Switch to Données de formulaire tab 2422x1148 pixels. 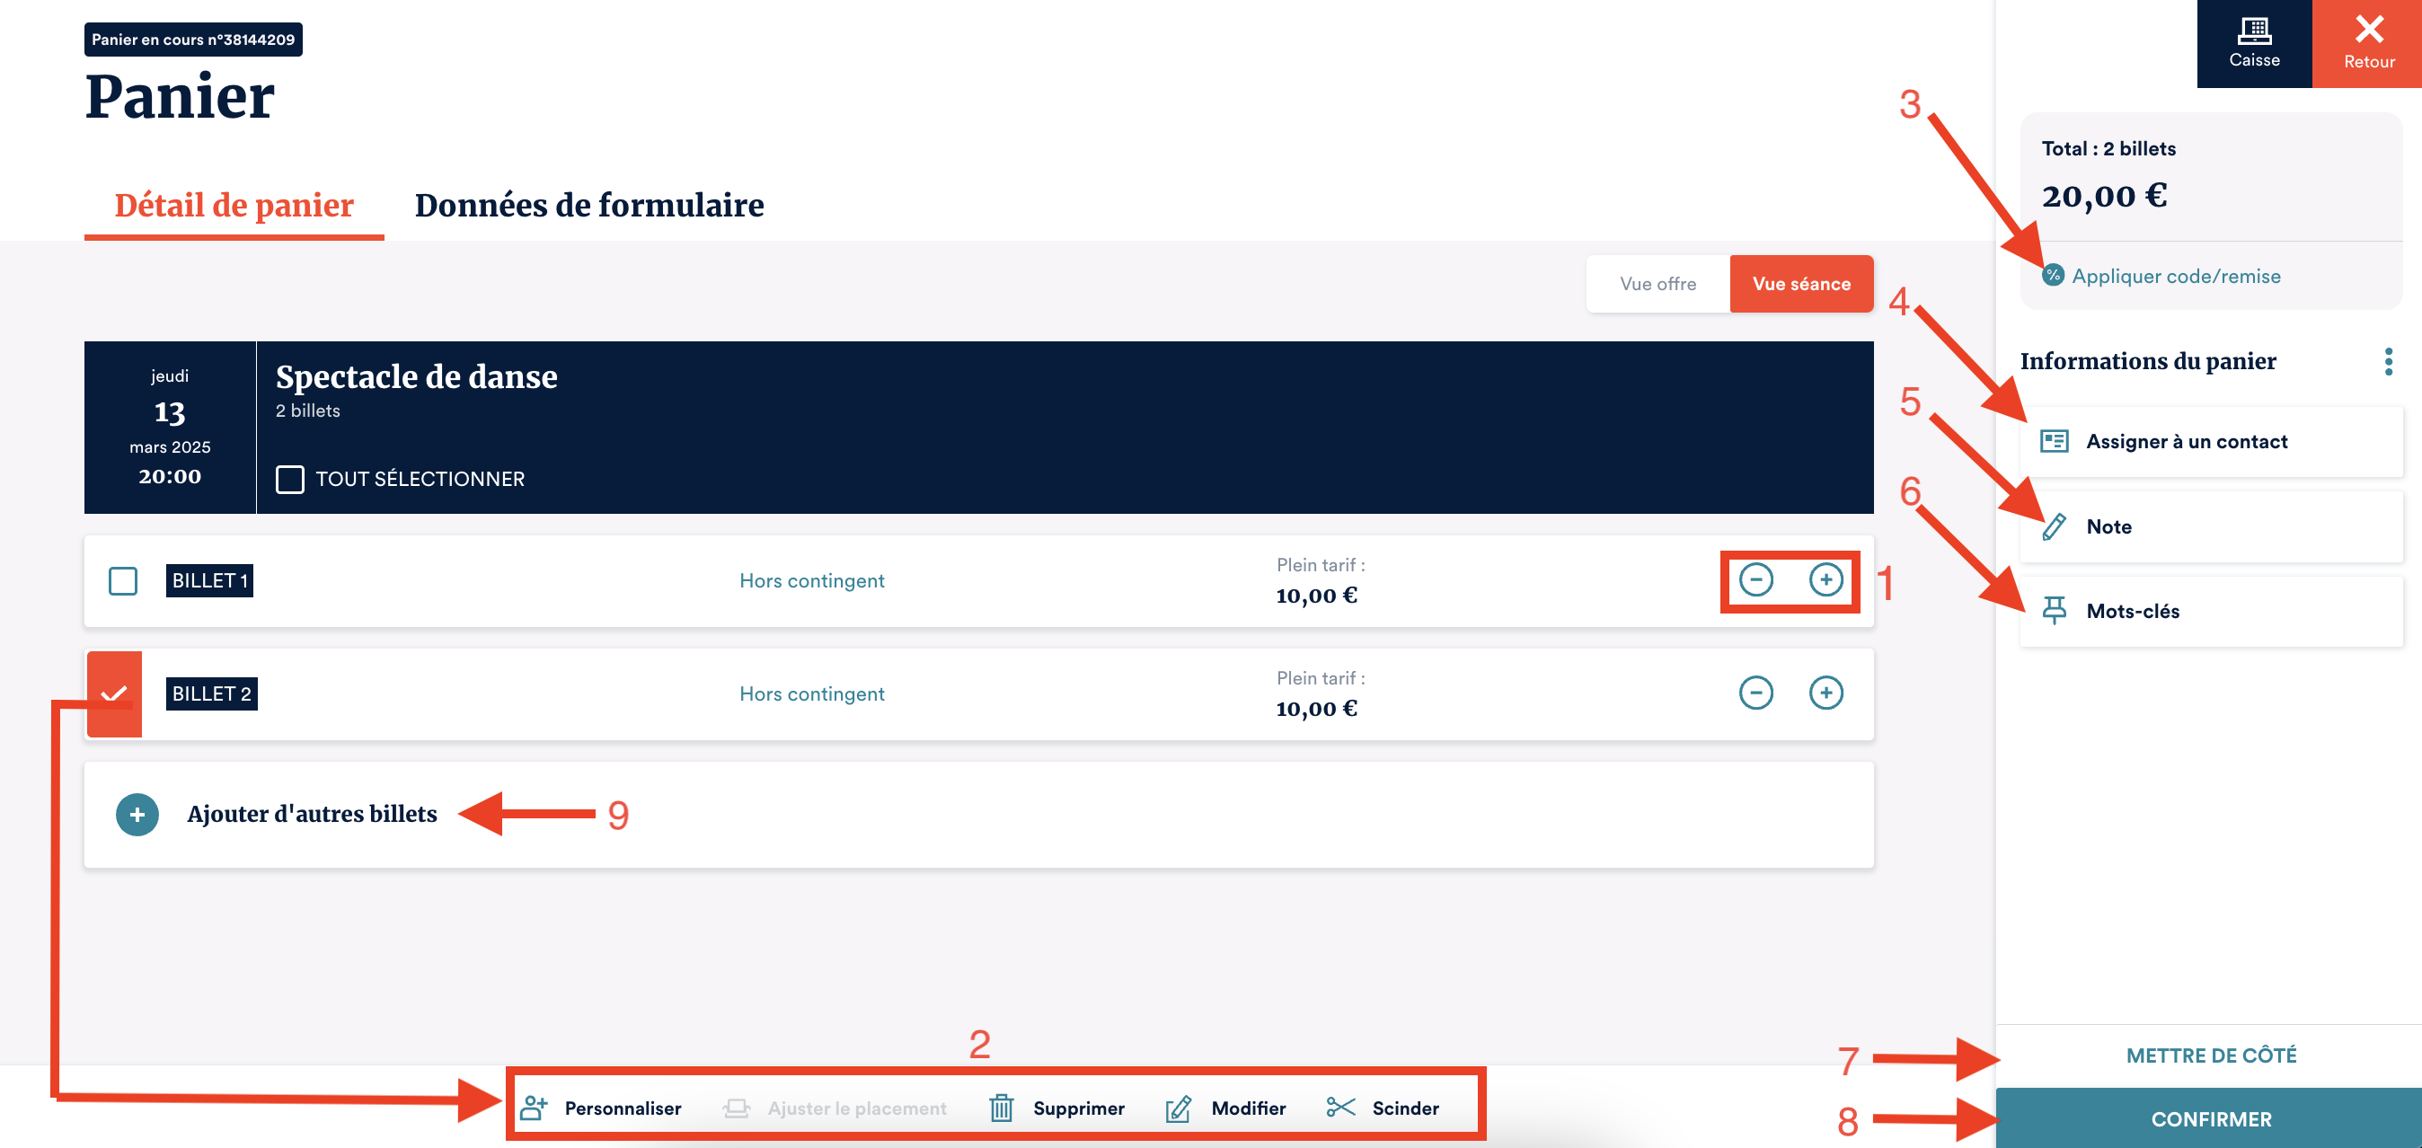click(x=588, y=205)
